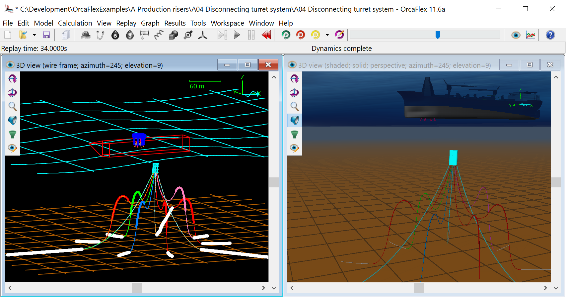This screenshot has width=566, height=298.
Task: Select the 3D buoy toolbar icon
Action: [130, 35]
